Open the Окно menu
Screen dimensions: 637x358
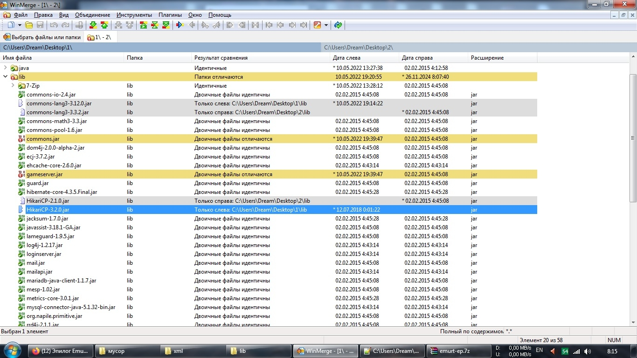(x=195, y=15)
